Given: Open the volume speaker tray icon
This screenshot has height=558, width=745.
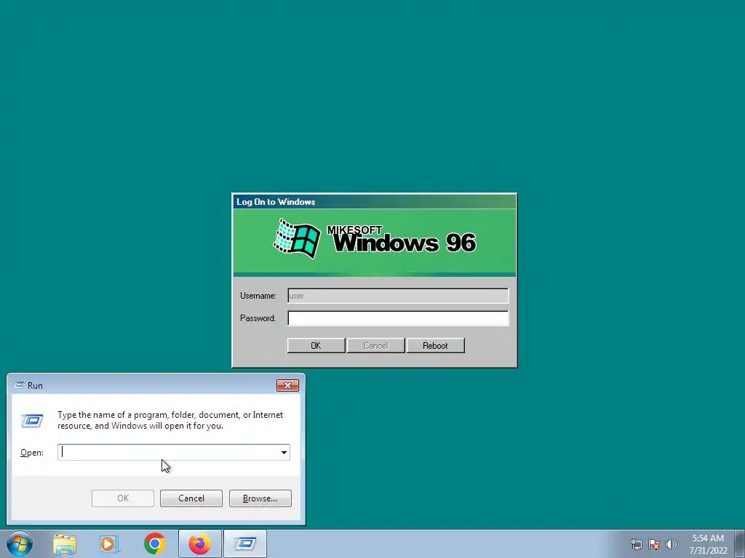Looking at the screenshot, I should [672, 544].
